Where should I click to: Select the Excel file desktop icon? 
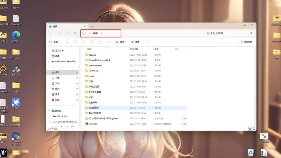pos(263,153)
